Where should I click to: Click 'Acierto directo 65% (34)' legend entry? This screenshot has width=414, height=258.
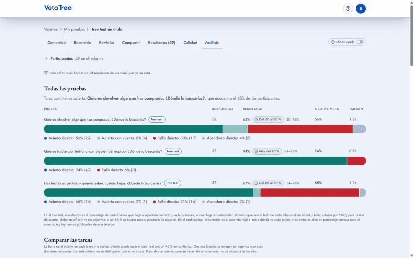click(68, 202)
